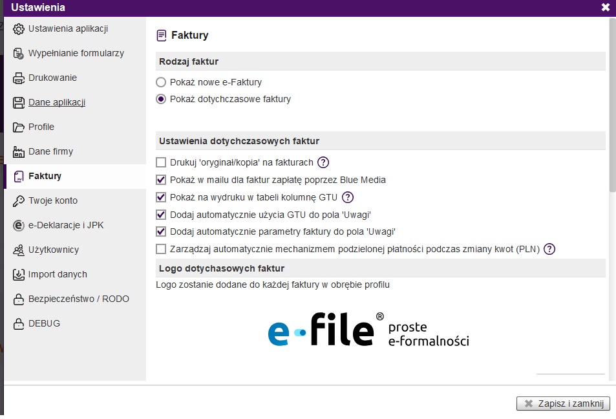616x419 pixels.
Task: Click the key icon for Twoje konto
Action: pos(18,201)
